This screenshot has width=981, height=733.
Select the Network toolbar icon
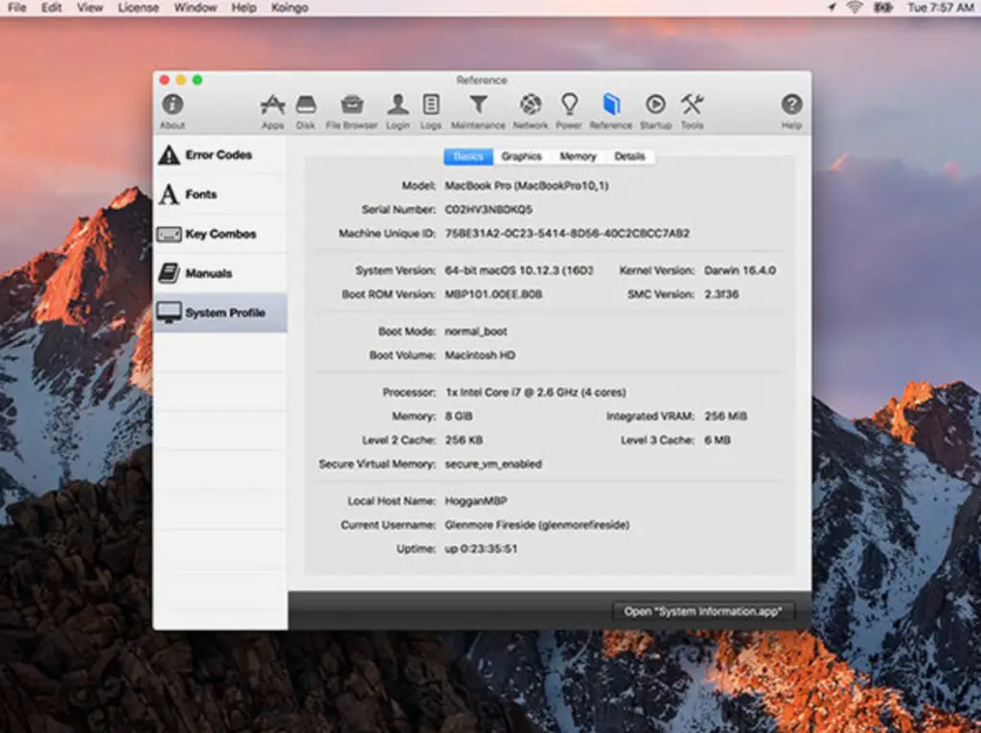pyautogui.click(x=530, y=107)
